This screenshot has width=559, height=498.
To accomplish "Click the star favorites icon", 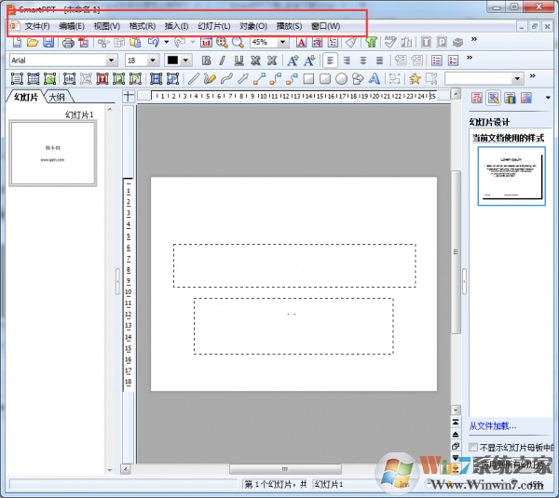I will 415,79.
